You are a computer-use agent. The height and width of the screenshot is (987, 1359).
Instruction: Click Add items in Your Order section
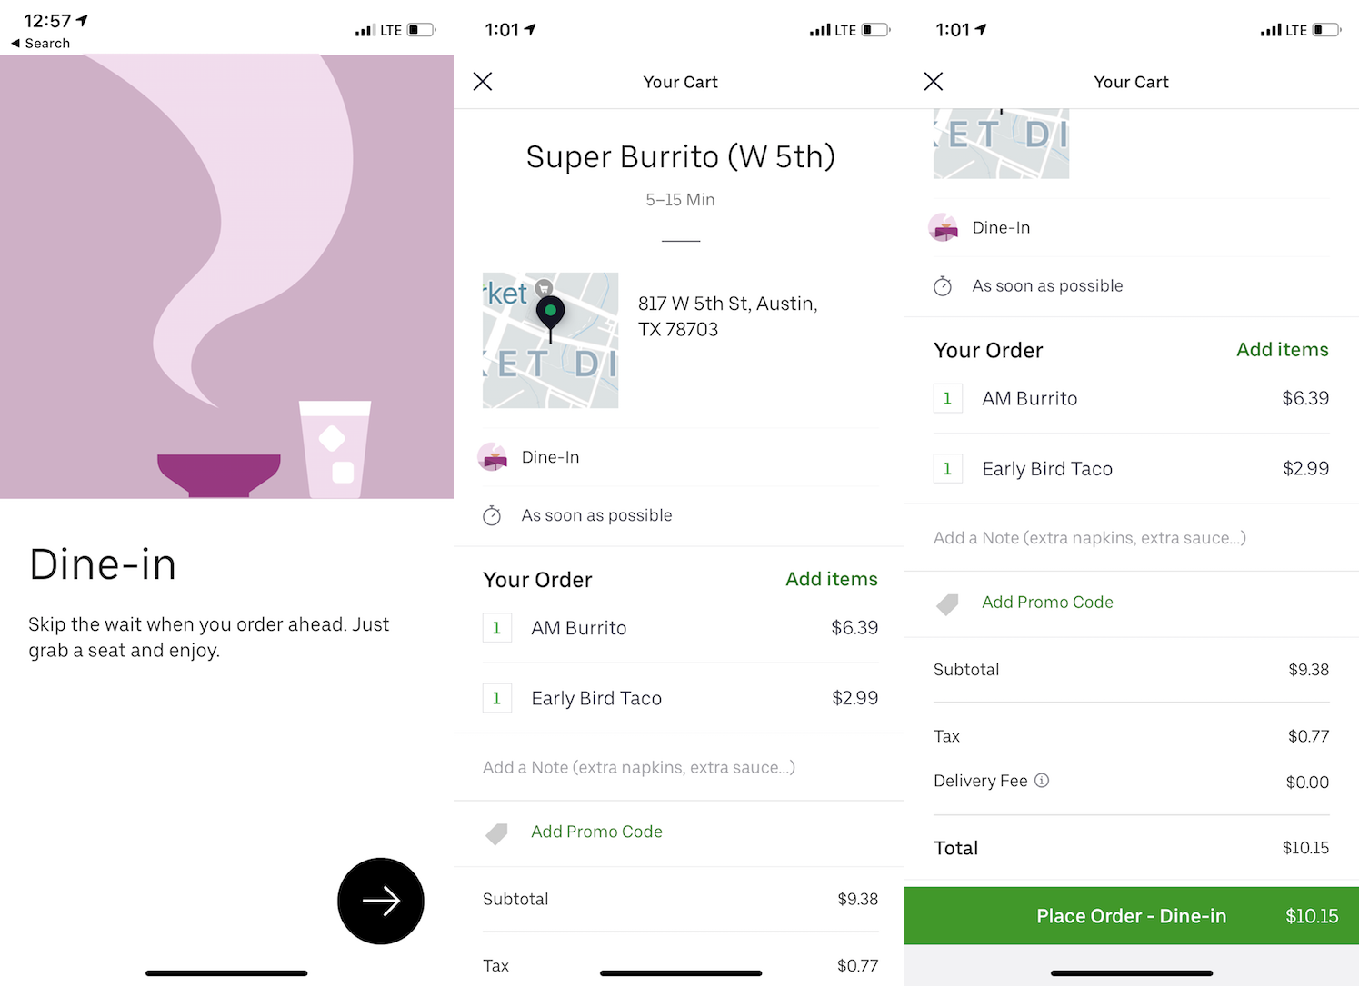[x=831, y=579]
